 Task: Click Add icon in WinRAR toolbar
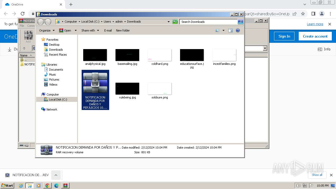pos(28,37)
